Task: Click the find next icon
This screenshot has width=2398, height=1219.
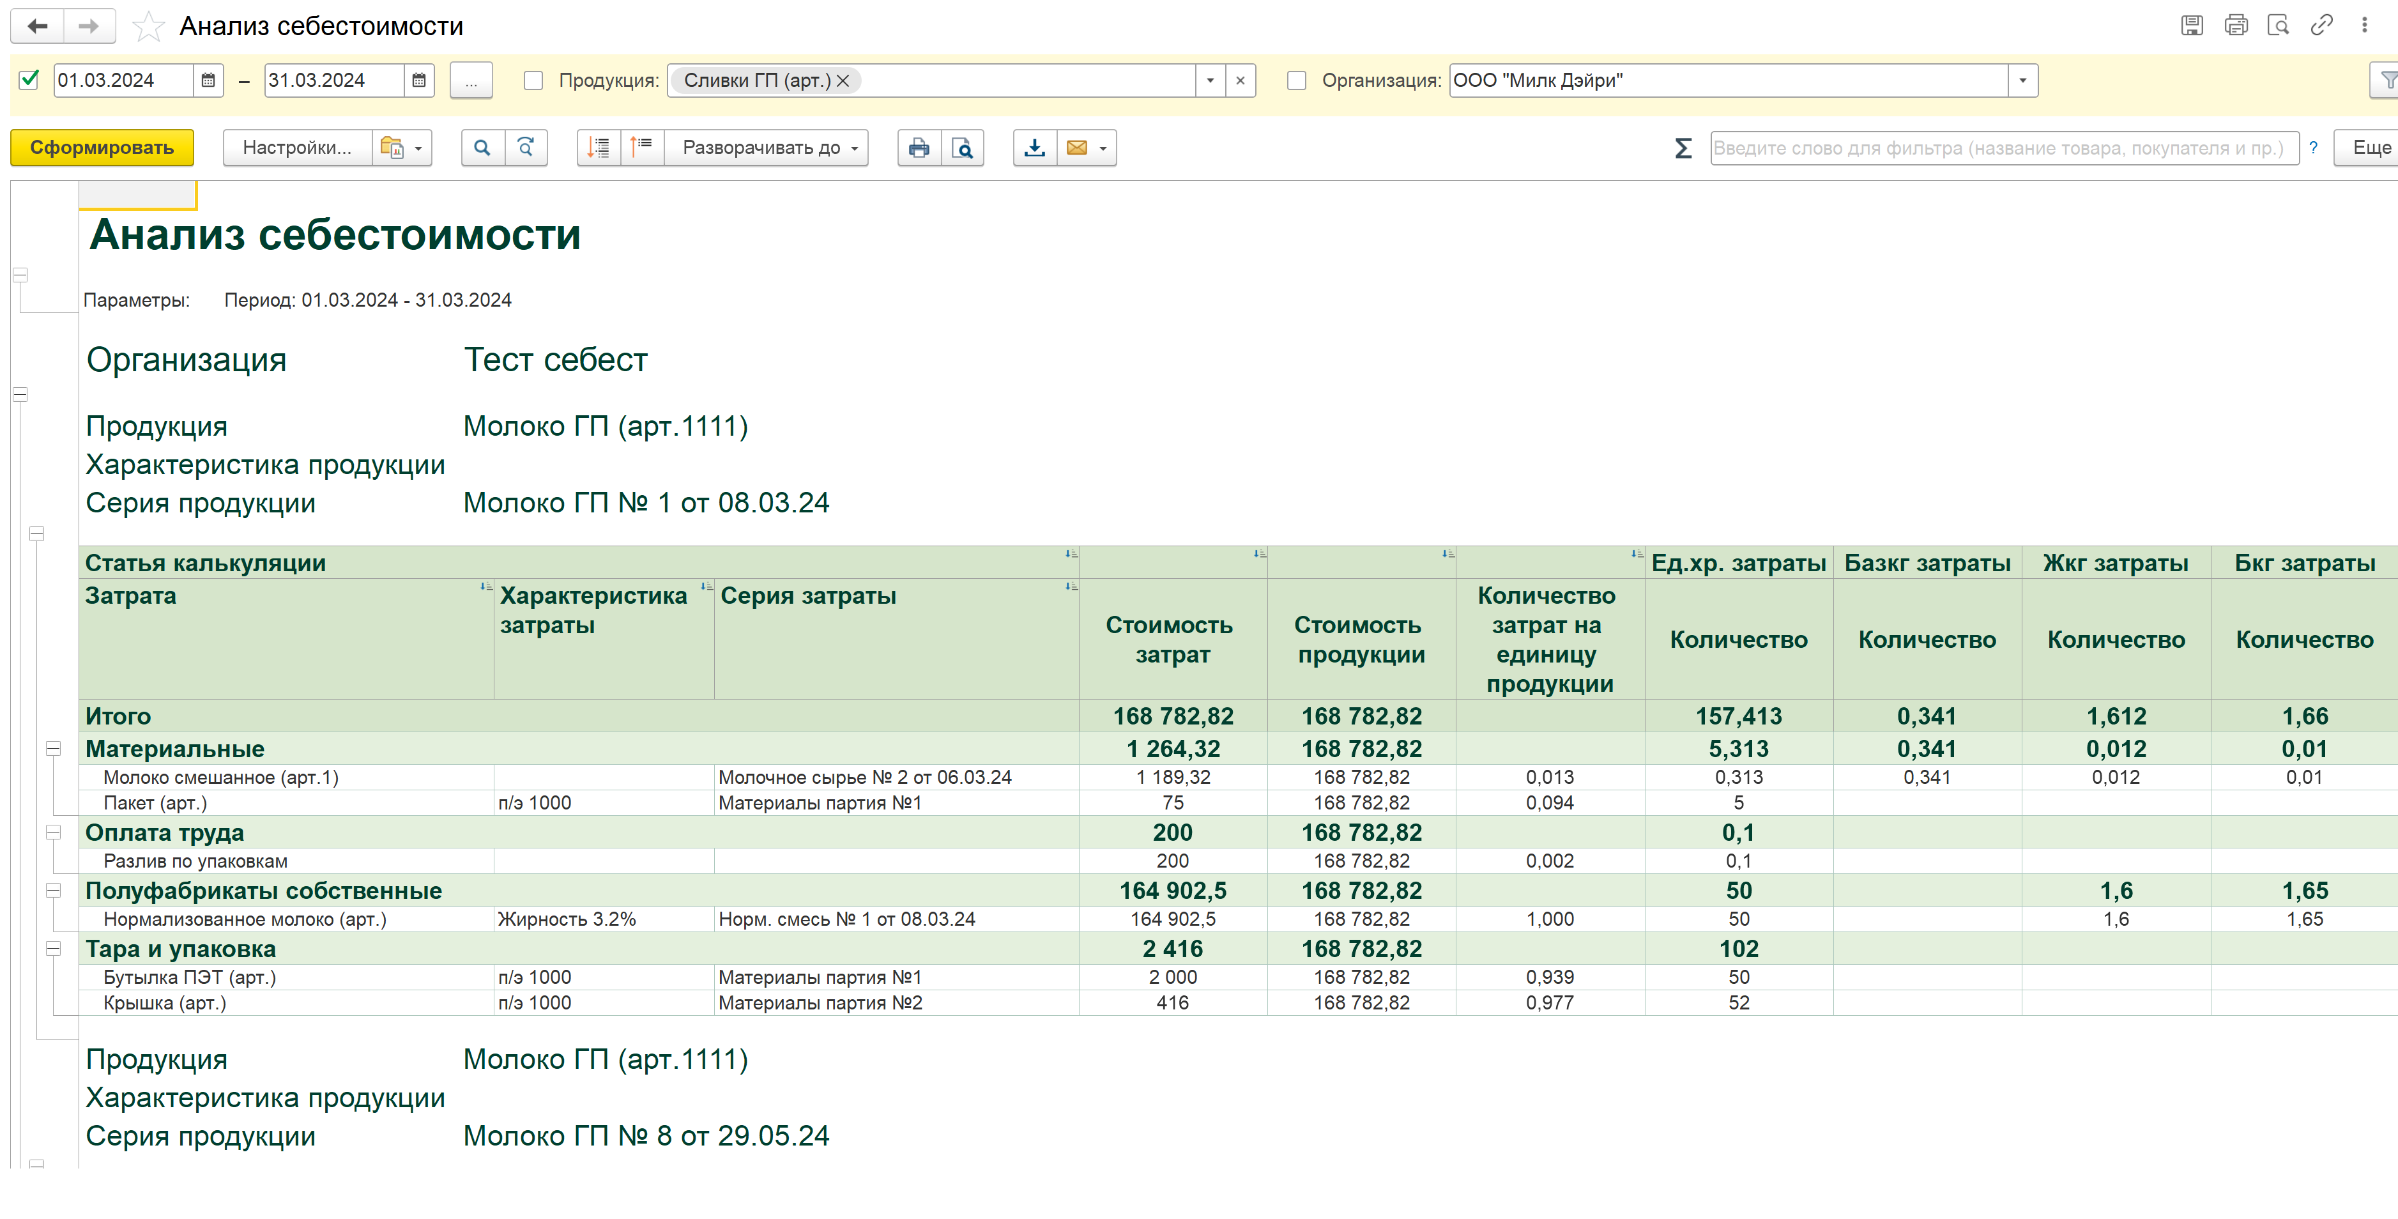Action: pos(526,147)
